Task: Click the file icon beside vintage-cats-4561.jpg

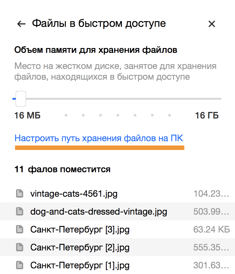Action: (x=20, y=194)
